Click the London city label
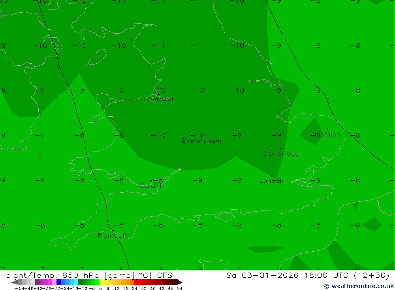Viewport: 395px width, 290px height. pyautogui.click(x=271, y=181)
